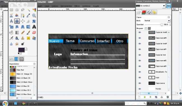Open the Degradados panel menu arrow
This screenshot has height=106, width=182.
click(34, 64)
